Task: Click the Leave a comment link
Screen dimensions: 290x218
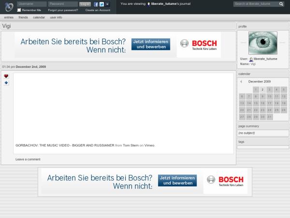Action: pyautogui.click(x=28, y=159)
